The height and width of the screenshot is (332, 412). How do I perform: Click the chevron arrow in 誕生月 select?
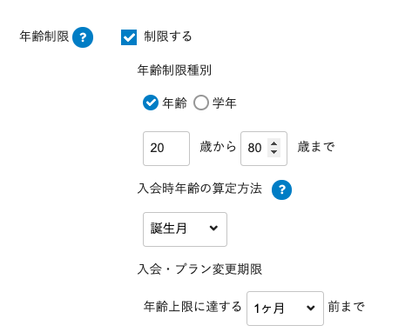[213, 229]
